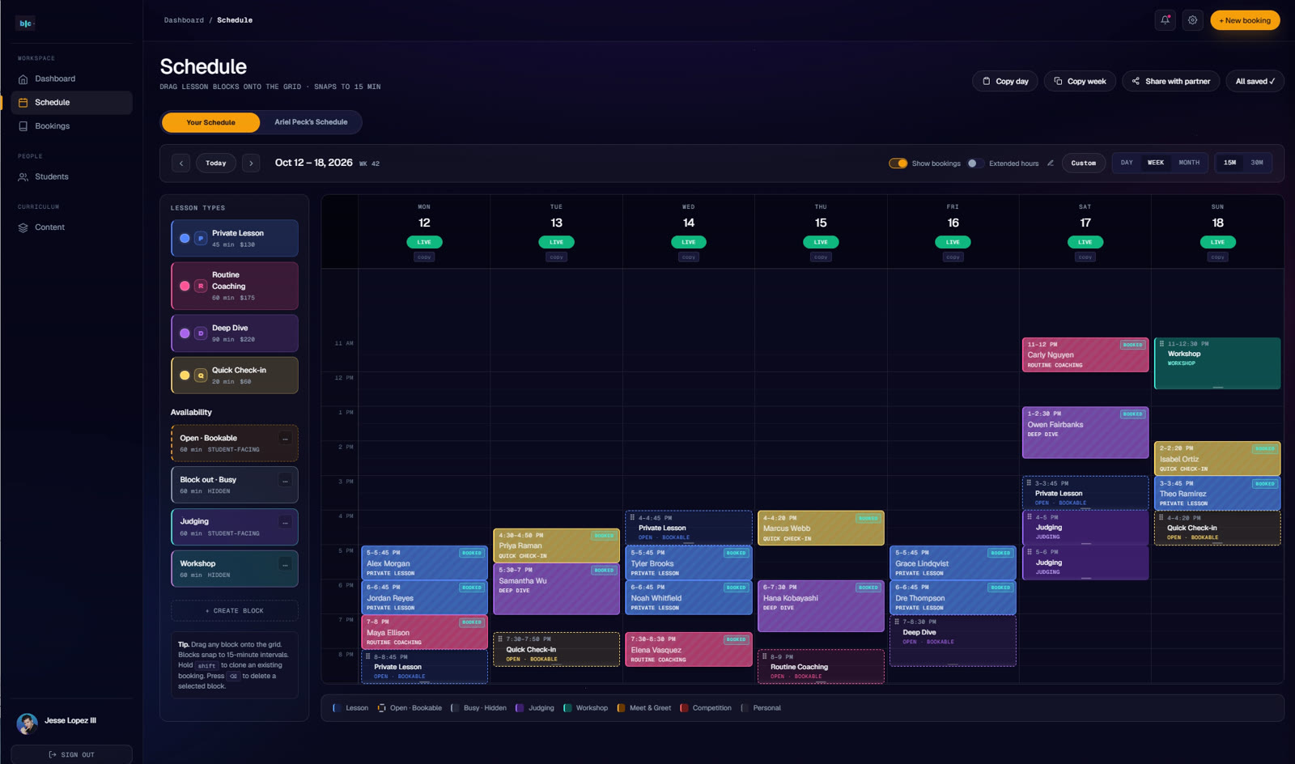Click the Routine Coaching 'R' type icon
This screenshot has width=1295, height=764.
[201, 286]
